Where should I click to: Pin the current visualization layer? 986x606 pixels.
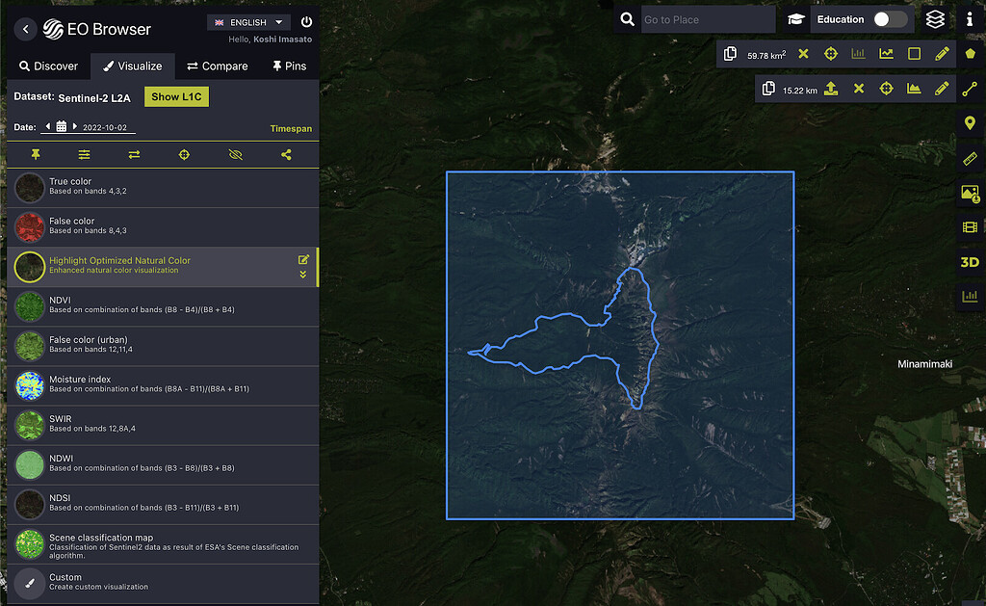coord(36,154)
